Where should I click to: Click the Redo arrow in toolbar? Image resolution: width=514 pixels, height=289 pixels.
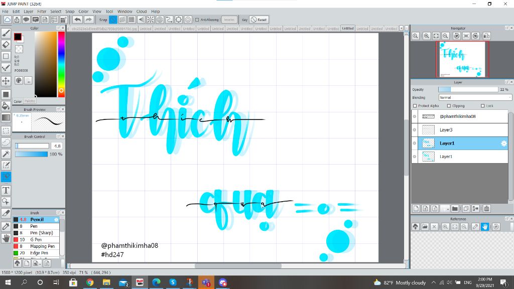click(88, 20)
